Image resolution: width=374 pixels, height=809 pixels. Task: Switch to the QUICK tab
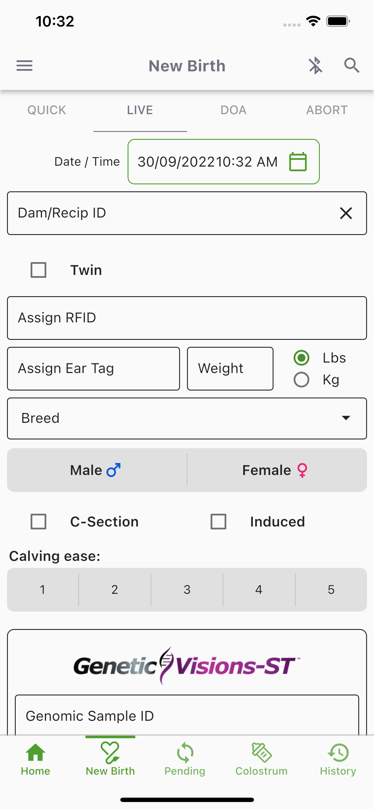[47, 110]
